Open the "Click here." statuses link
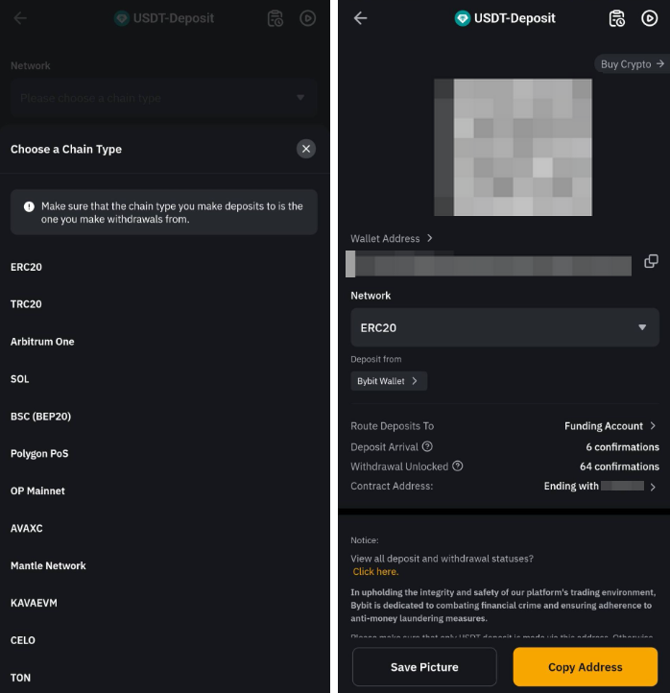Image resolution: width=670 pixels, height=693 pixels. click(x=375, y=572)
